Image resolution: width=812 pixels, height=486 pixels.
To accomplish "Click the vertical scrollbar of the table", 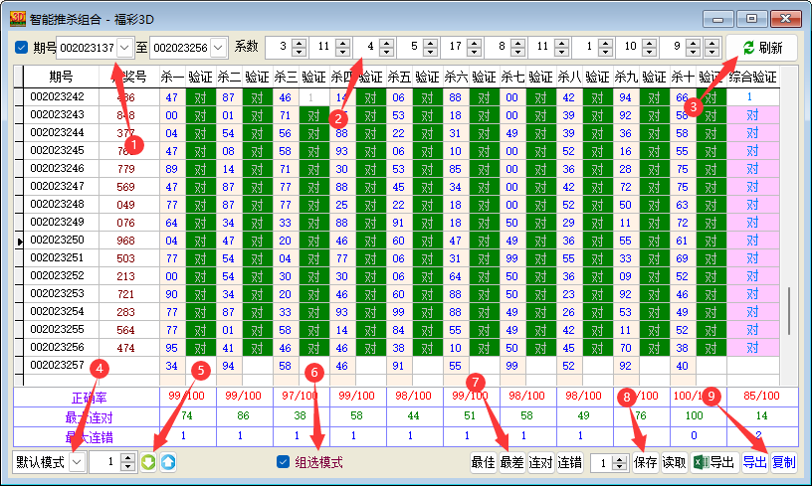I will 791,313.
